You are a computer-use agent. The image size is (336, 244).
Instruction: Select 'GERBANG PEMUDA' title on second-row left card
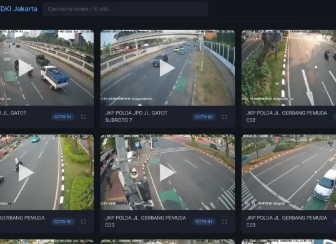click(22, 218)
